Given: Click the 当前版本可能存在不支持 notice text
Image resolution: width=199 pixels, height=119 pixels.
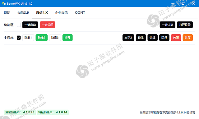Looking at the screenshot, I should (167, 112).
